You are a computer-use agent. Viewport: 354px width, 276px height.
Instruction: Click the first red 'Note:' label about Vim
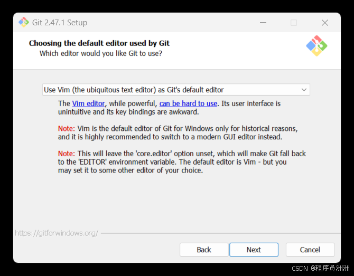click(67, 129)
